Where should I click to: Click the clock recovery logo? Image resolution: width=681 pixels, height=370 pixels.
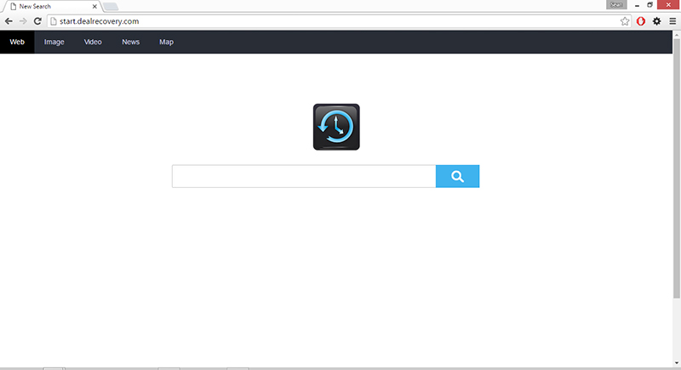click(336, 127)
